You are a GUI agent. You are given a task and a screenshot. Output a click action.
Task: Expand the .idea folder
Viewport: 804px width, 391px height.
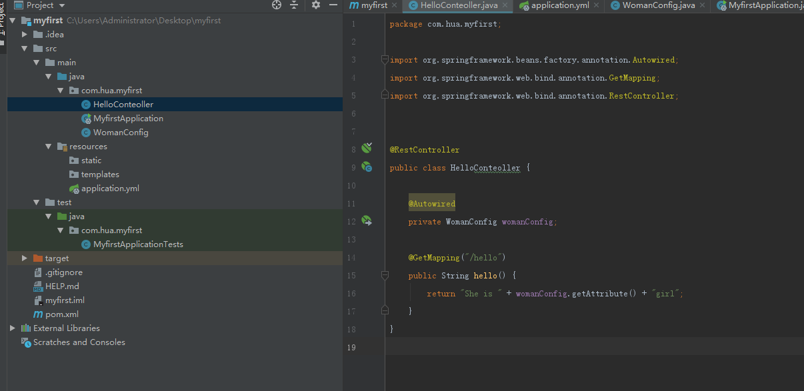tap(25, 35)
